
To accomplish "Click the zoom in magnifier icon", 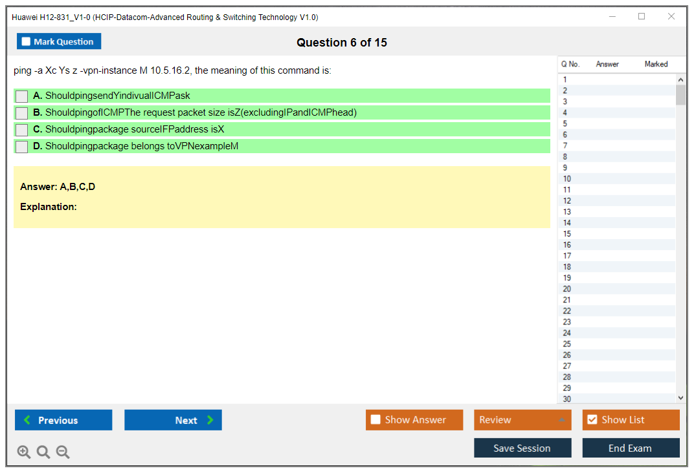I will pyautogui.click(x=24, y=452).
